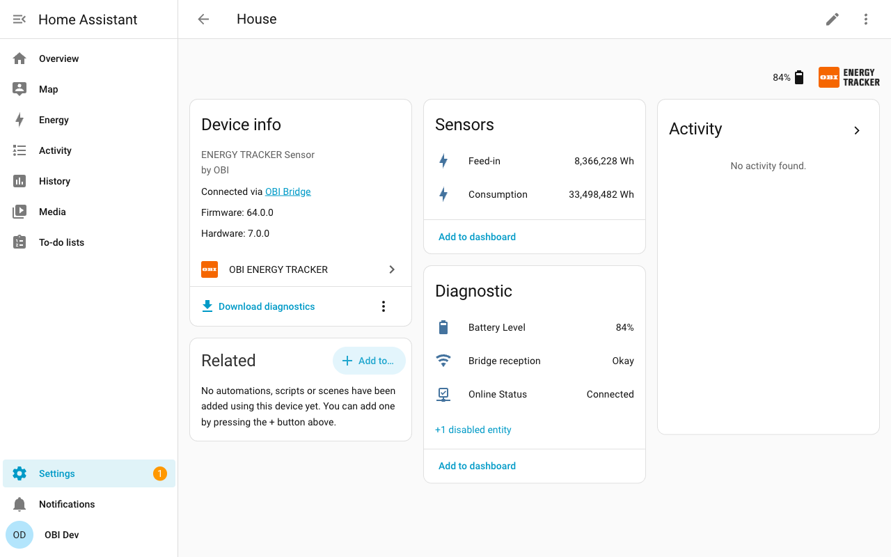Open the Battery Level diagnostic entity
891x557 pixels.
click(535, 327)
